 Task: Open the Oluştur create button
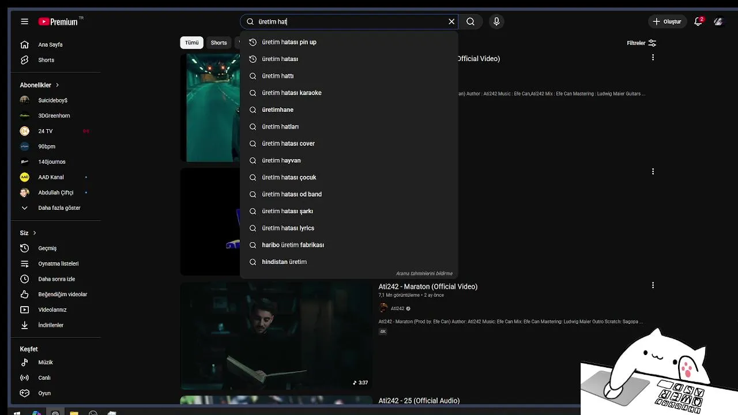pos(667,21)
